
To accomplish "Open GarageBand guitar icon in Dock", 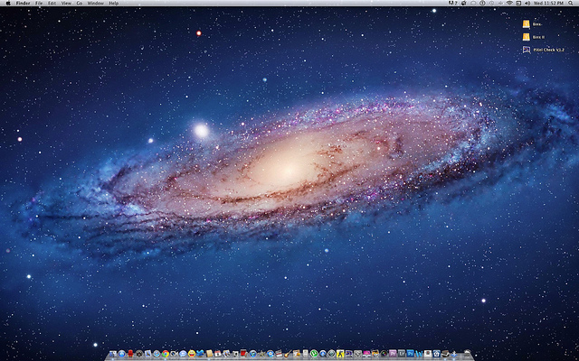I will pyautogui.click(x=289, y=354).
